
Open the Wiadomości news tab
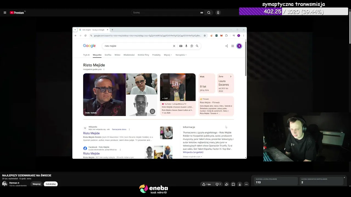(129, 55)
